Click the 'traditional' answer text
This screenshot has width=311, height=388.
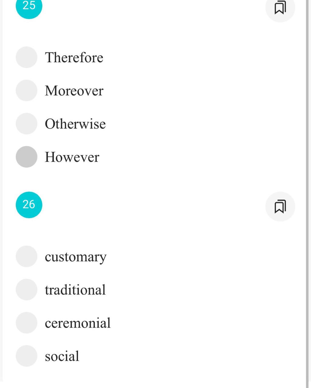pyautogui.click(x=75, y=290)
